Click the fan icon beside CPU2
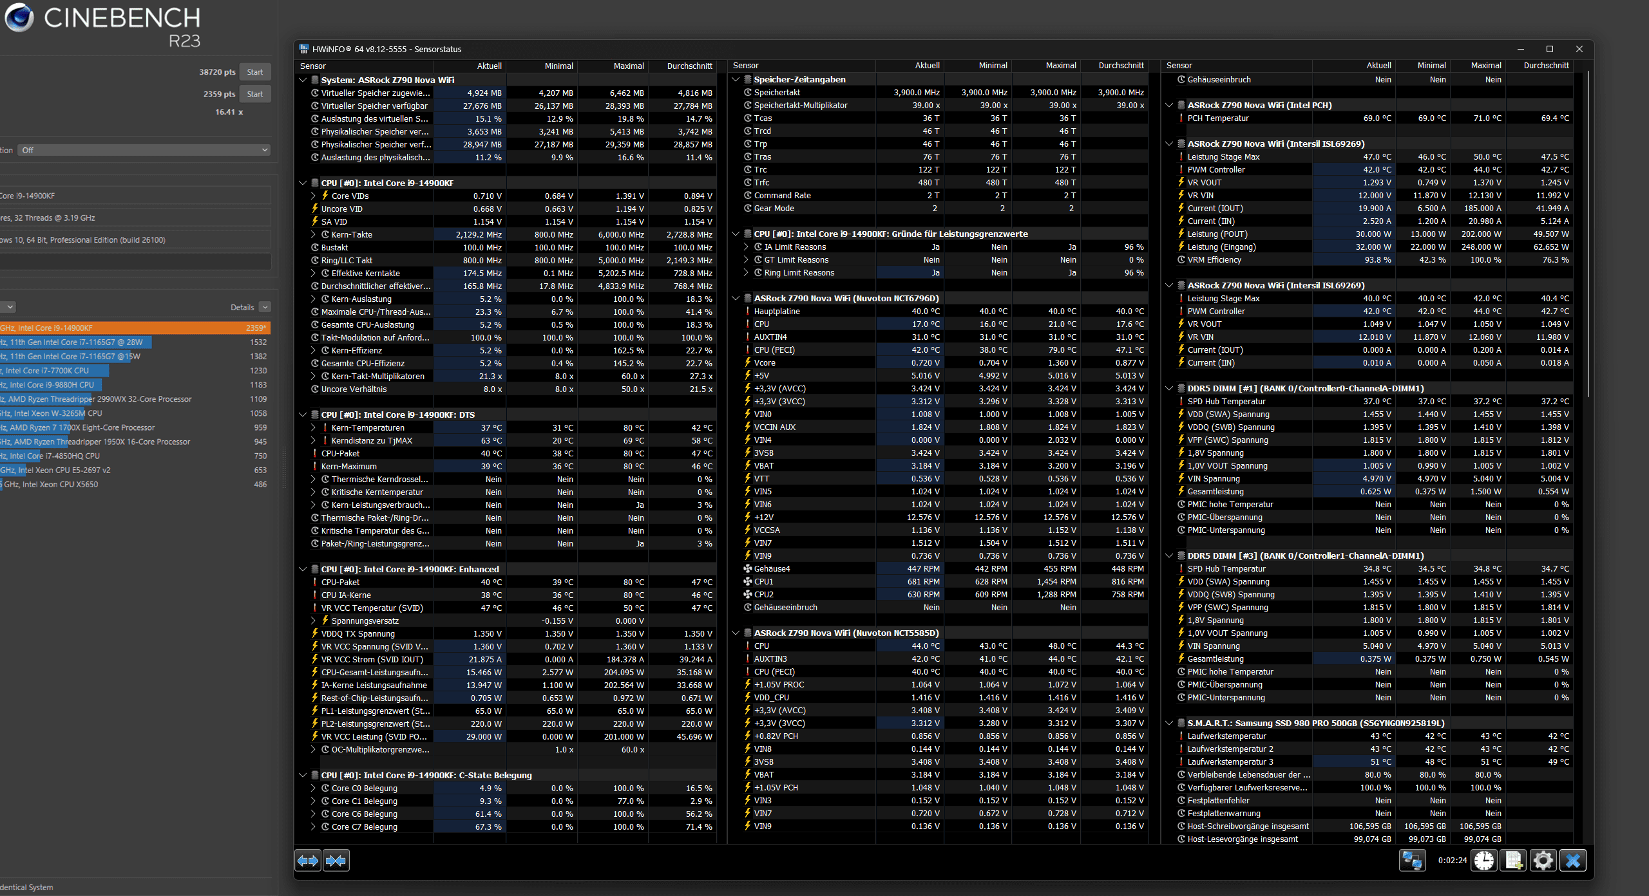The height and width of the screenshot is (896, 1649). coord(748,594)
